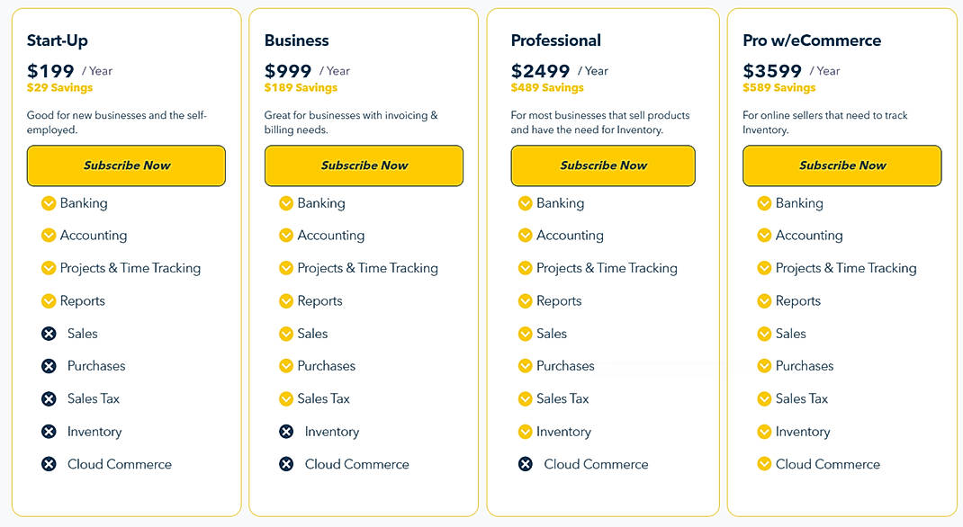Click Start-Up Cloud Commerce X icon
This screenshot has width=963, height=527.
[x=49, y=464]
